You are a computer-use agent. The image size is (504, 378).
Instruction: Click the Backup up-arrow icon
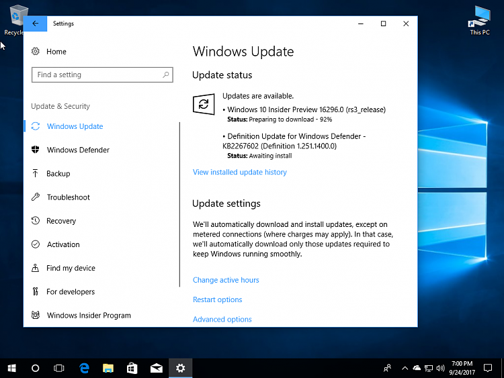pyautogui.click(x=36, y=173)
